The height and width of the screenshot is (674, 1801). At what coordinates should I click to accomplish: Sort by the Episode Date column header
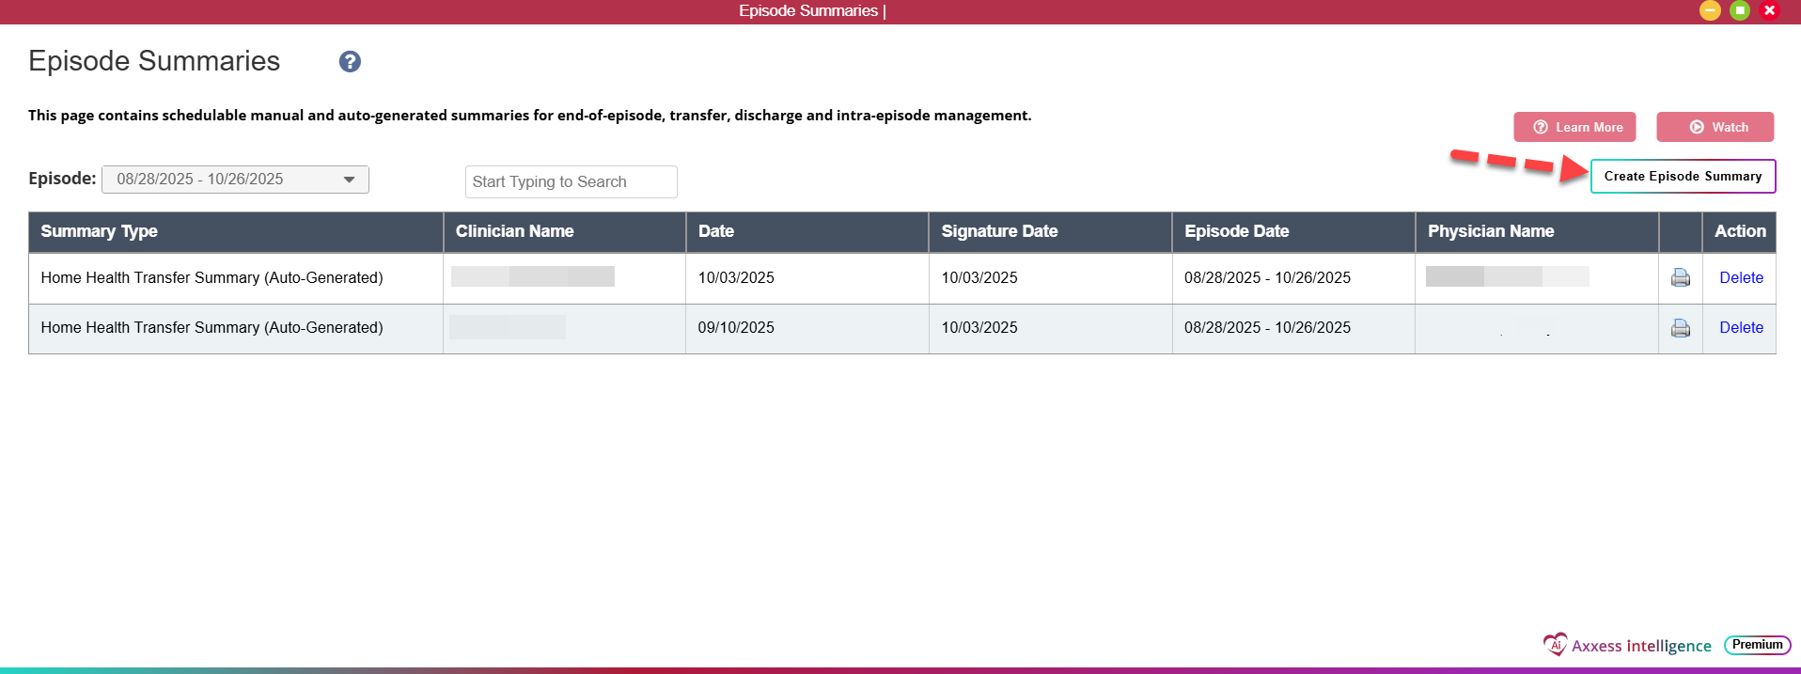1236,231
